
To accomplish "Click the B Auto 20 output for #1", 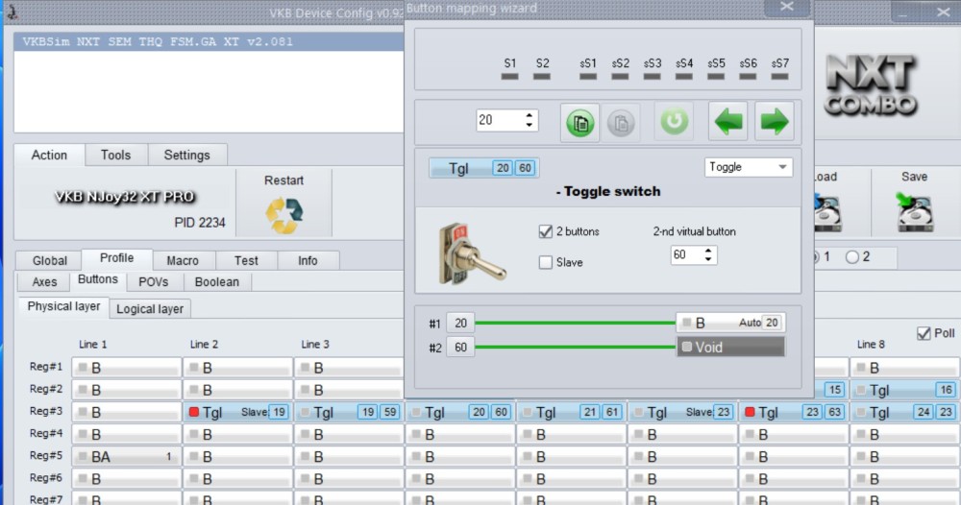I will (x=730, y=323).
